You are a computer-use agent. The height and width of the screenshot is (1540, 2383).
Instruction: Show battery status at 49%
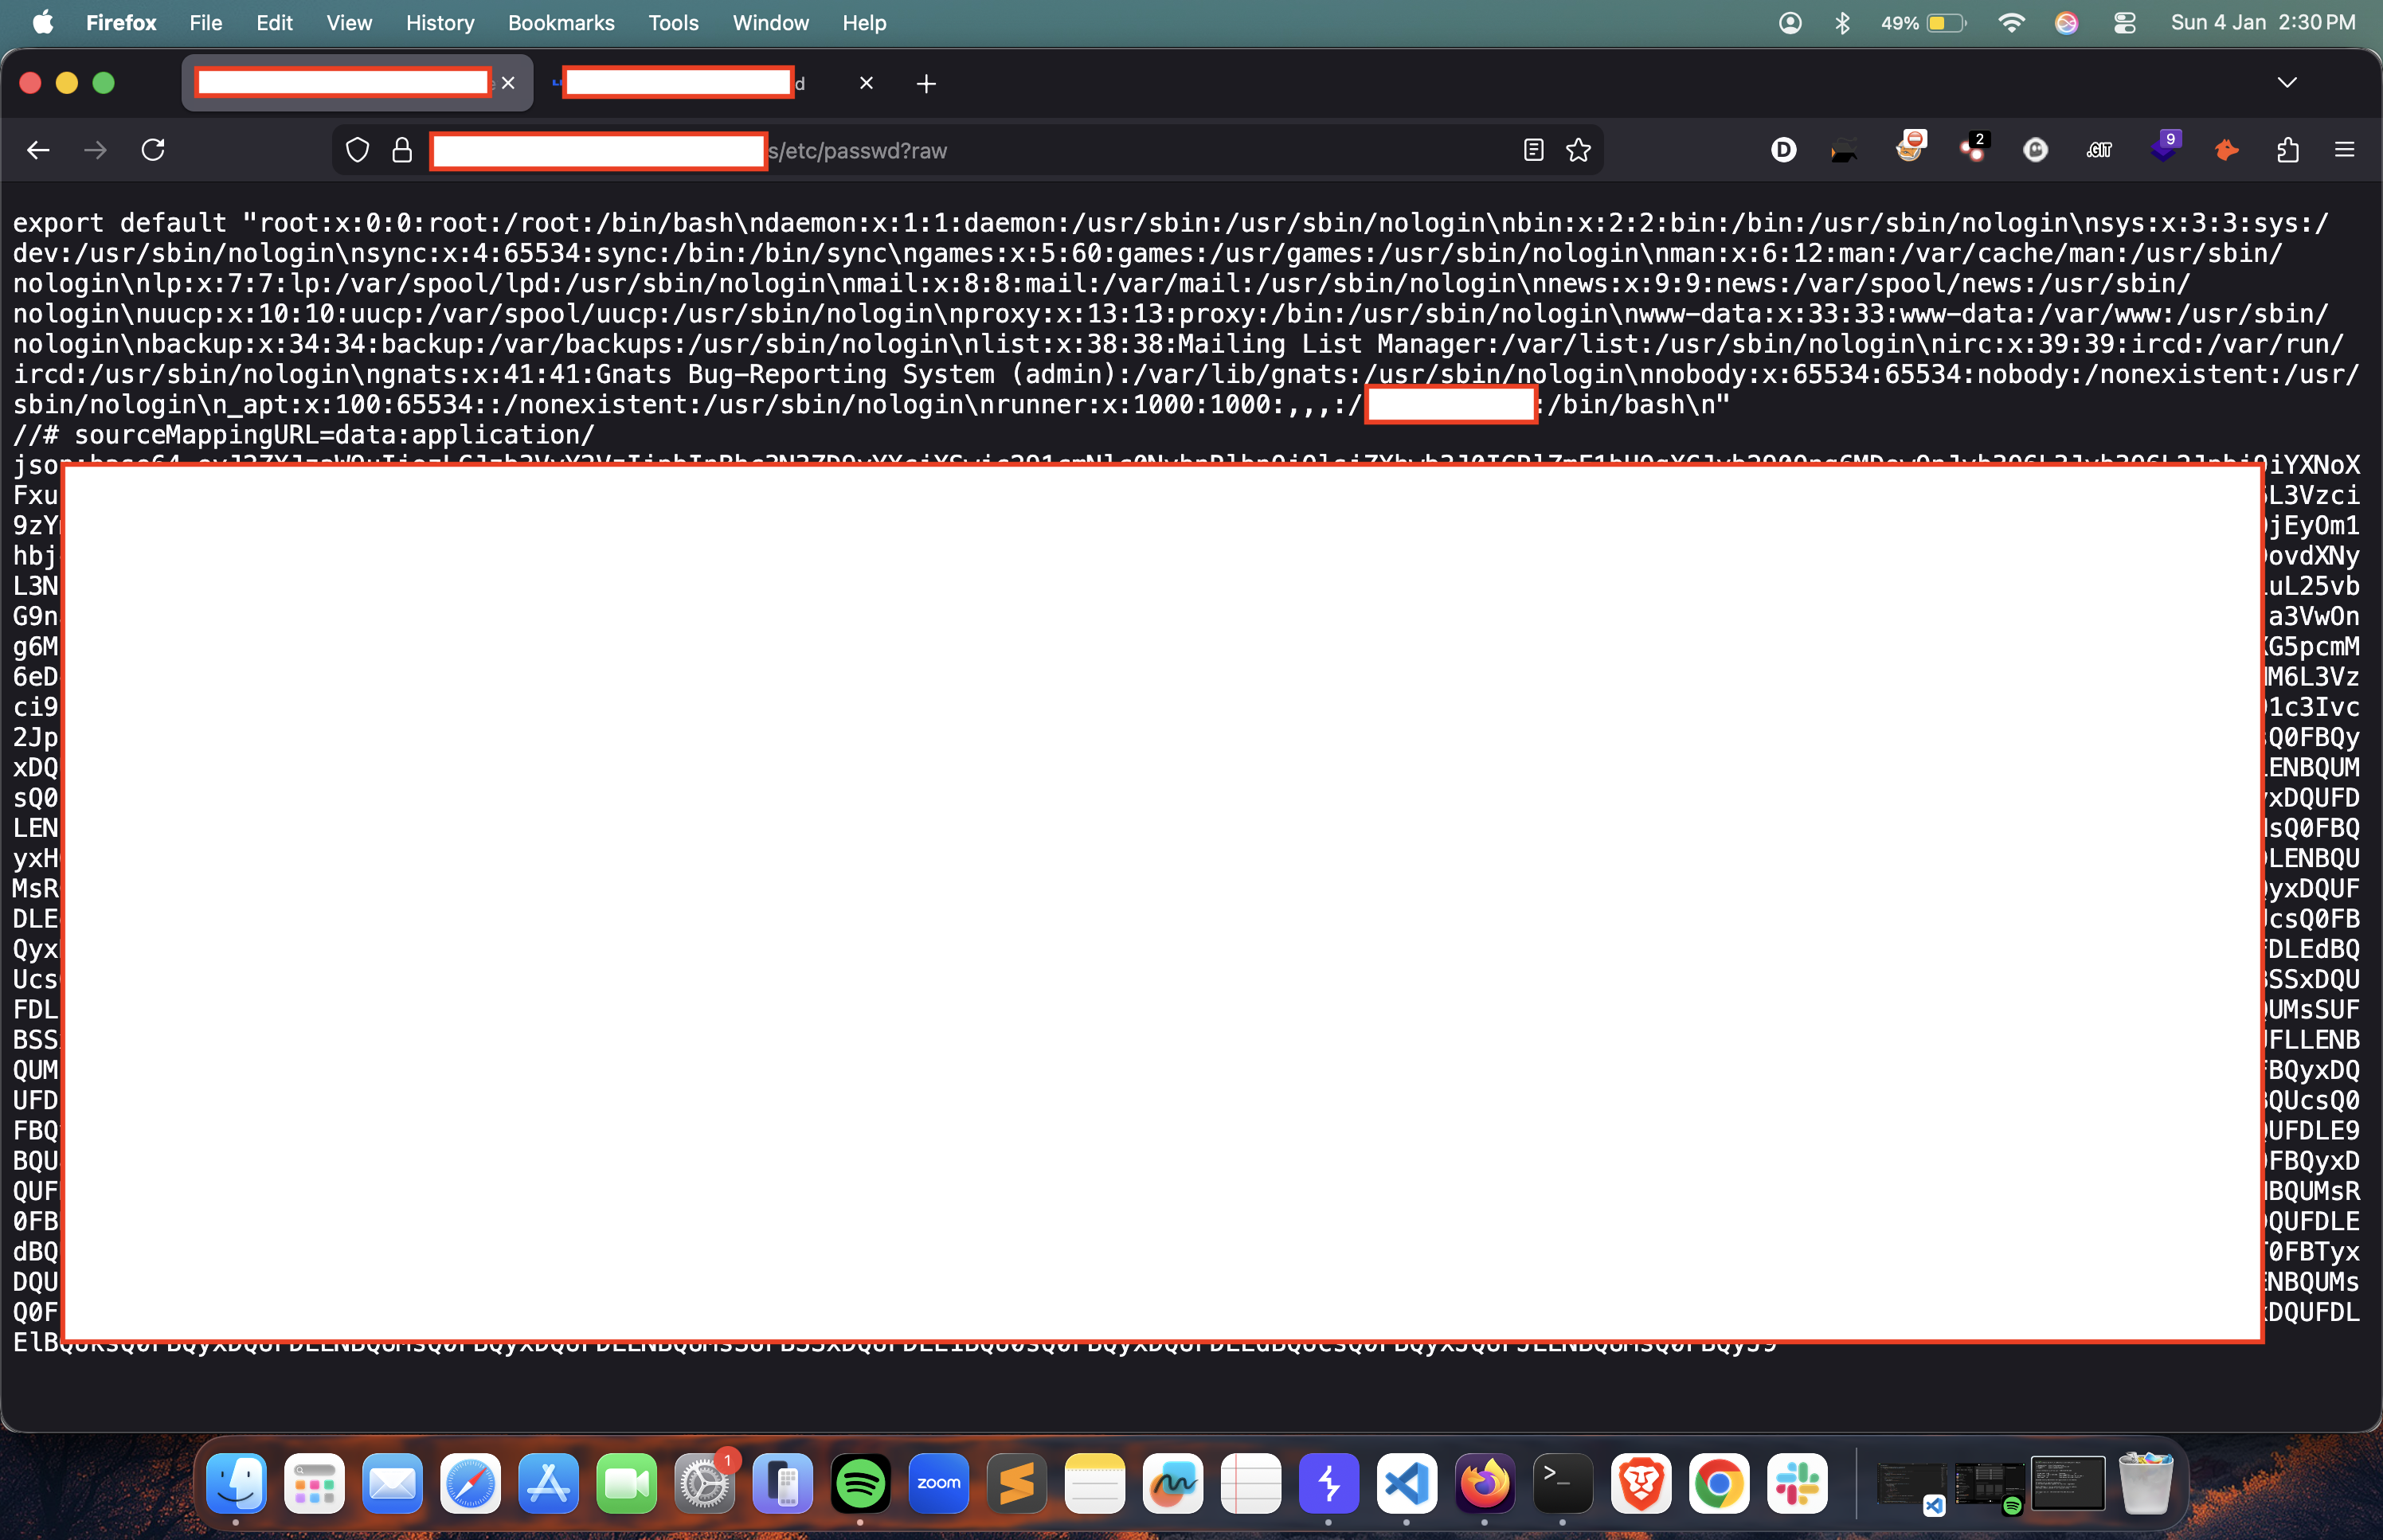1923,22
